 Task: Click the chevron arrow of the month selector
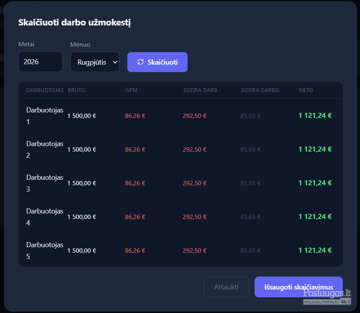(x=115, y=62)
